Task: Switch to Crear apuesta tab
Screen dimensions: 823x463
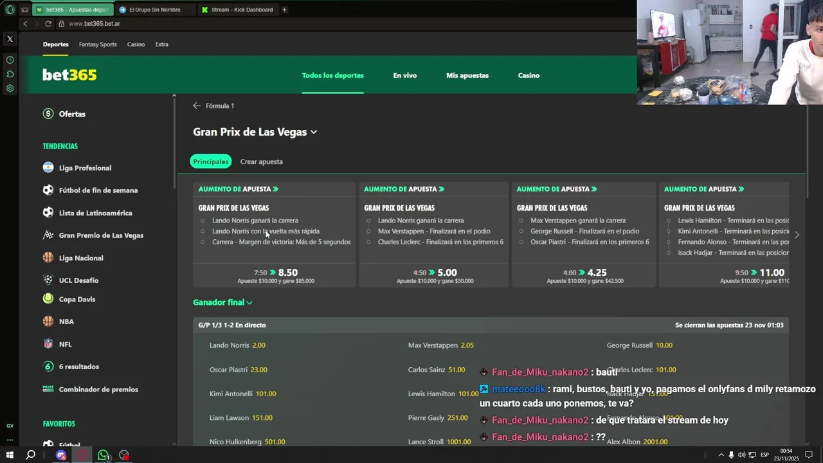Action: [261, 161]
